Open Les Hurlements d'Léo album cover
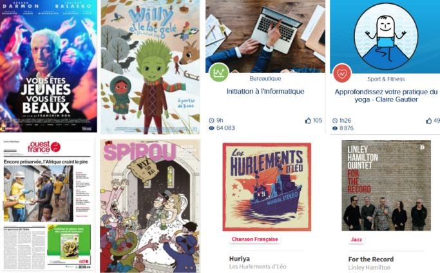440x273 pixels. 267,187
